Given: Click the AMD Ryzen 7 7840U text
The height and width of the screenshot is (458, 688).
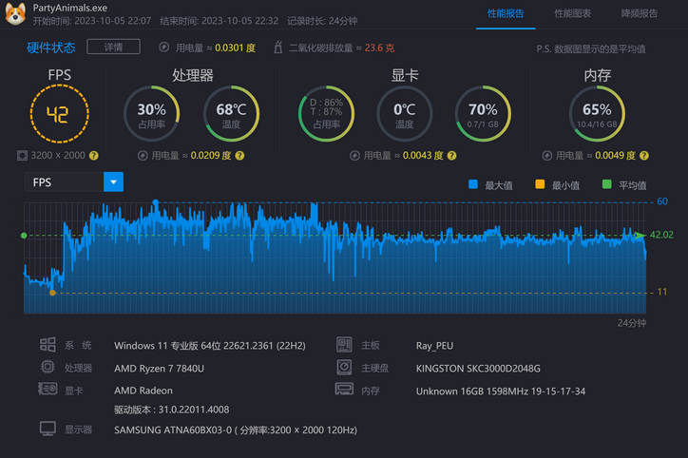Looking at the screenshot, I should [159, 369].
